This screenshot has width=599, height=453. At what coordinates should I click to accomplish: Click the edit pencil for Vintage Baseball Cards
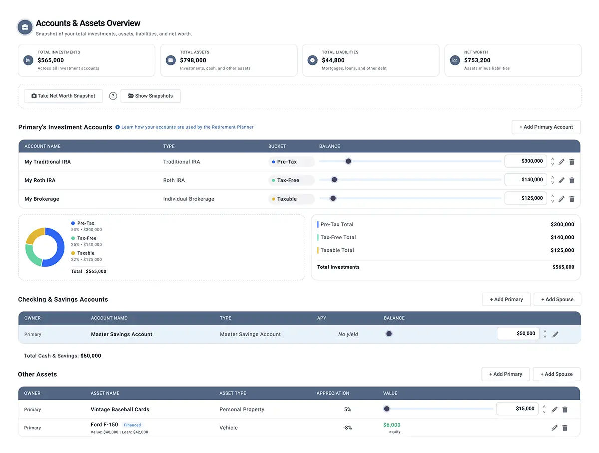[554, 409]
